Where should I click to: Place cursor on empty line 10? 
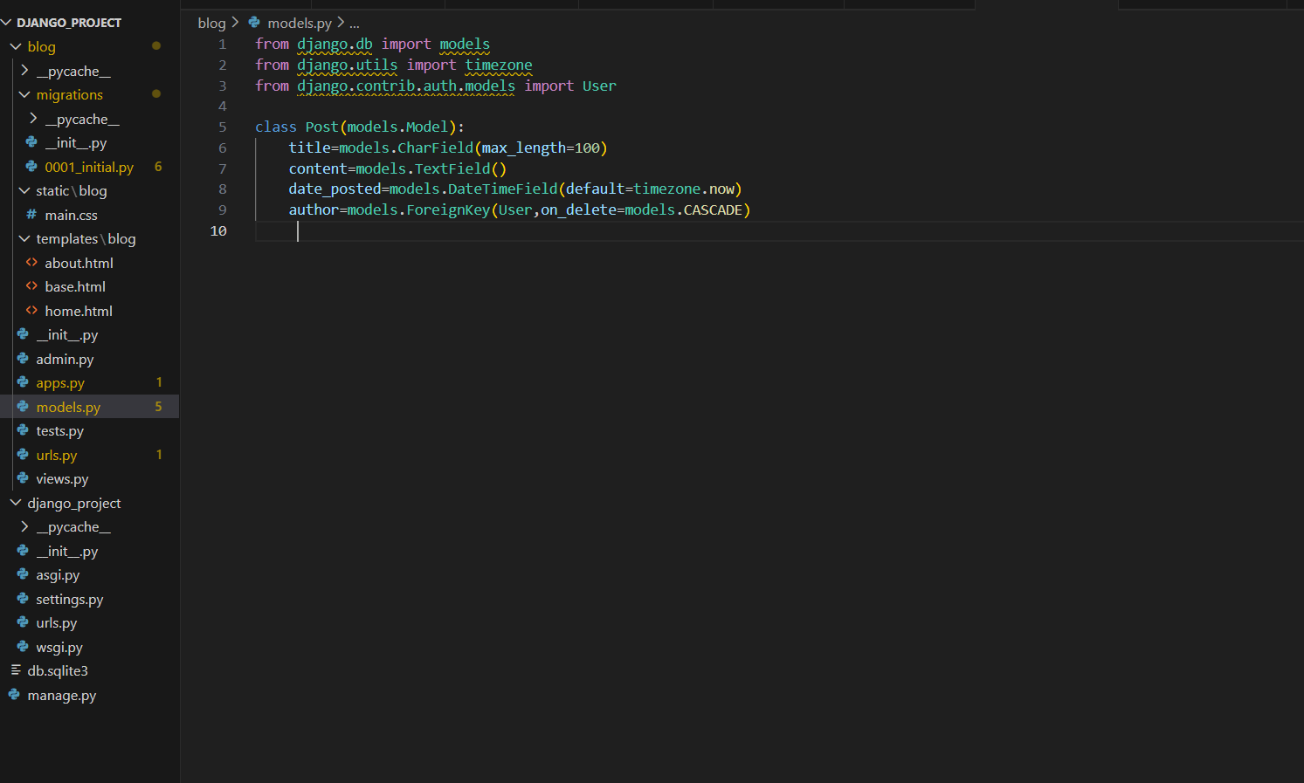524,231
